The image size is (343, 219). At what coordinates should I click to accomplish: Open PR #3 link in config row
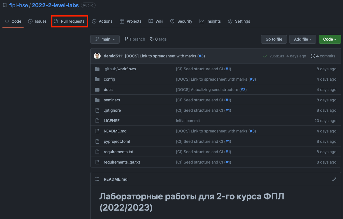pos(252,79)
